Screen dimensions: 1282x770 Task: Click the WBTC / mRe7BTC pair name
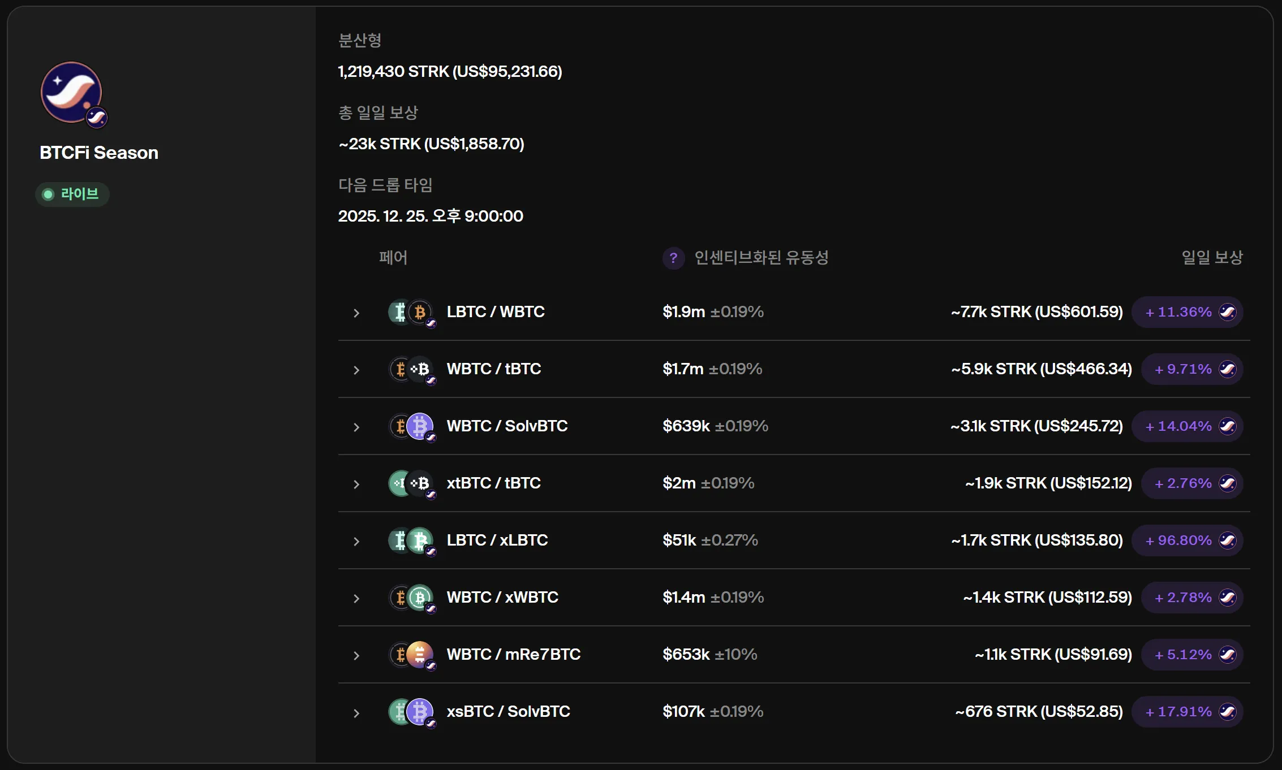coord(513,655)
